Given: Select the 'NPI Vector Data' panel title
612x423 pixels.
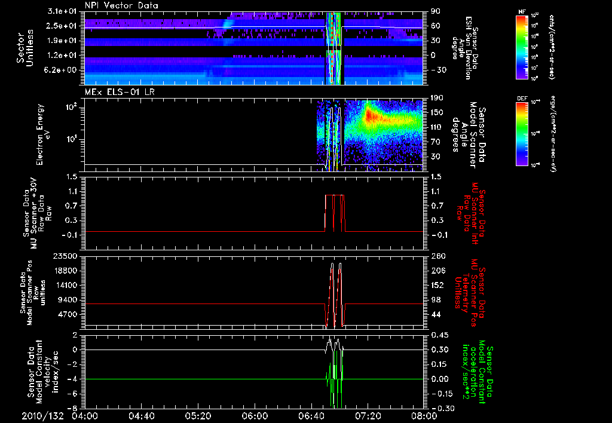Looking at the screenshot, I should (x=122, y=5).
